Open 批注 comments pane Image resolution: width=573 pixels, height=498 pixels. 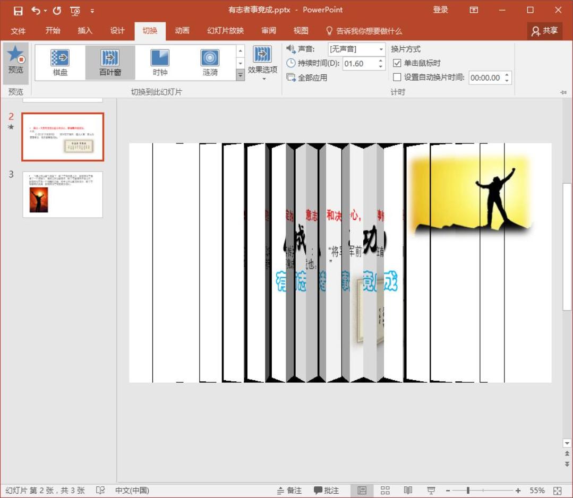click(x=327, y=491)
